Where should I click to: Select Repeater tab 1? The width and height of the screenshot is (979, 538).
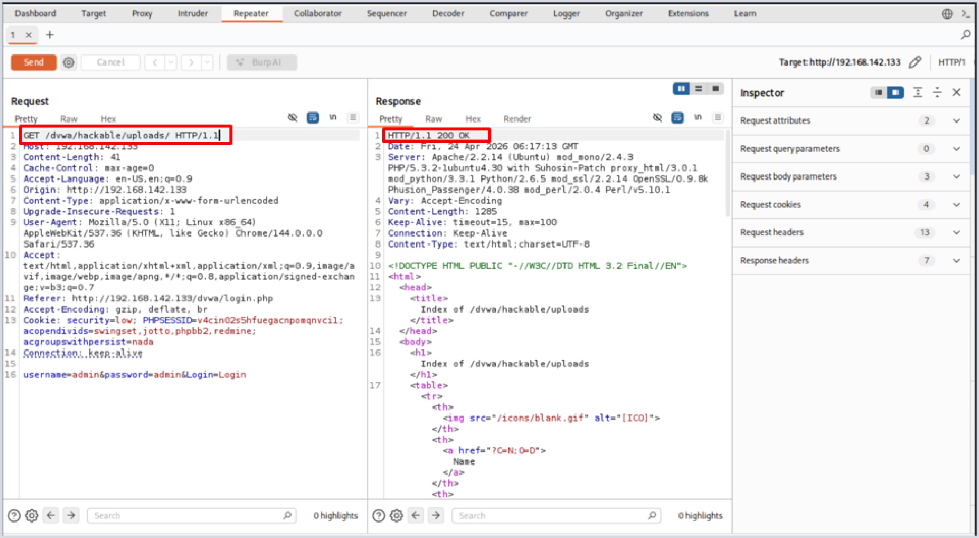click(13, 35)
